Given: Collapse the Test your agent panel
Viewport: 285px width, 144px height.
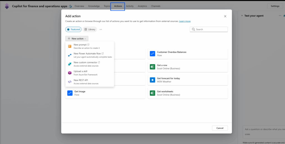Looking at the screenshot, I should click(242, 16).
